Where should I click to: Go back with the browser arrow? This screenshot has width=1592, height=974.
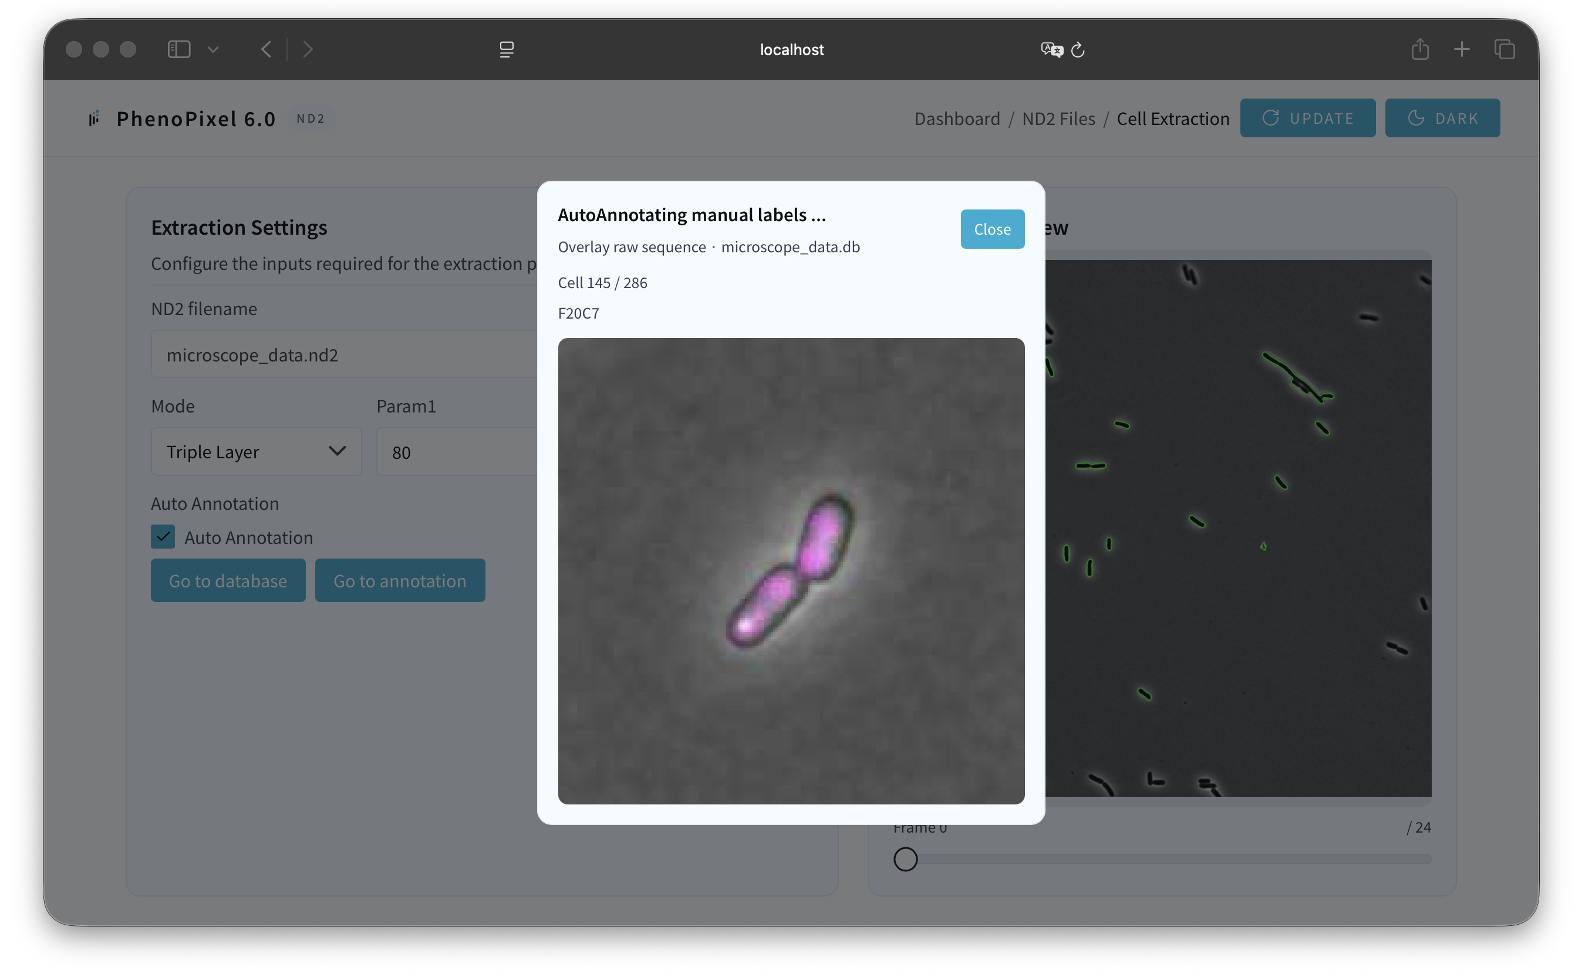point(267,50)
